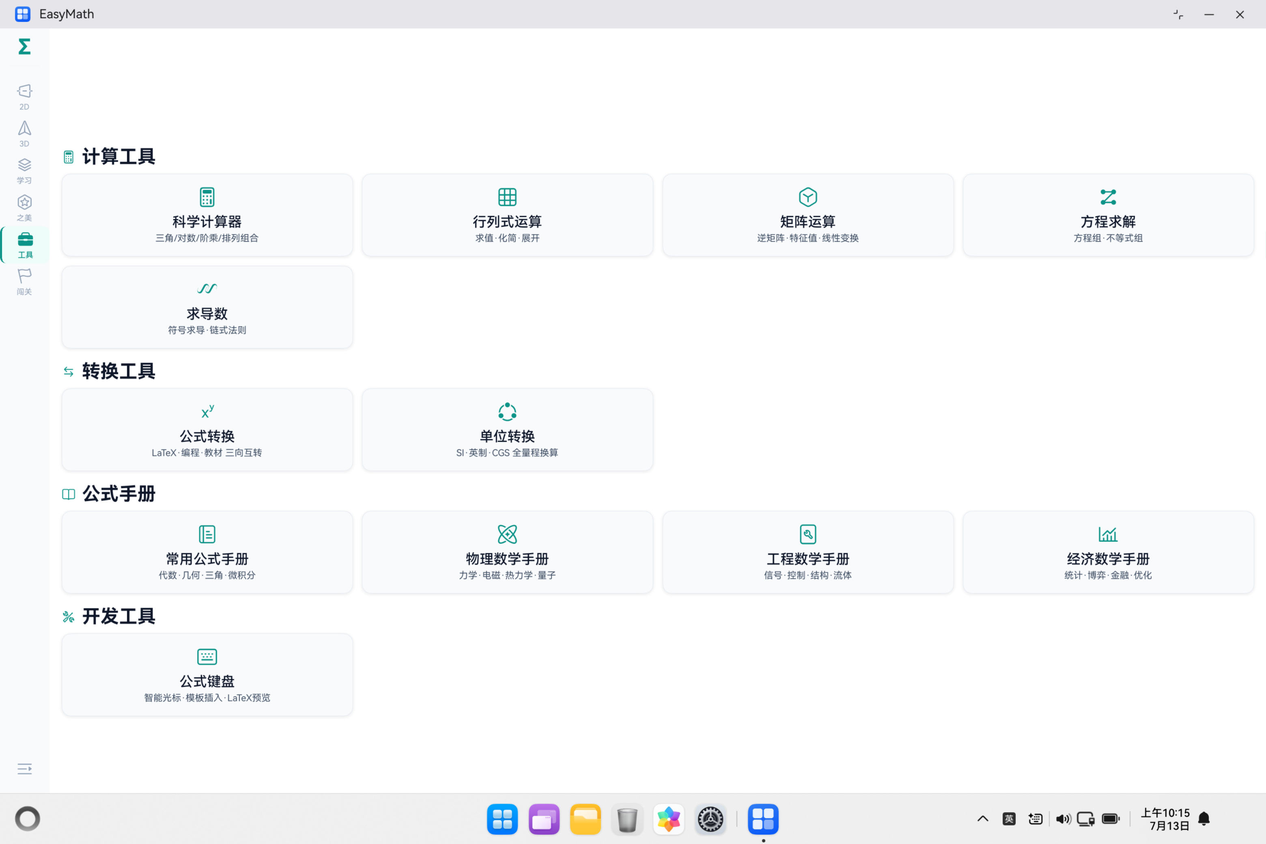Open the trash can in the dock
Image resolution: width=1266 pixels, height=844 pixels.
(627, 819)
